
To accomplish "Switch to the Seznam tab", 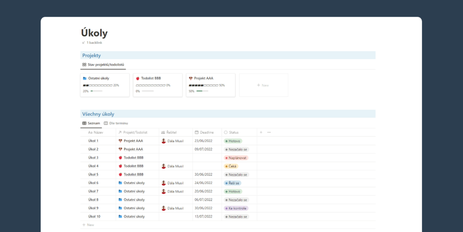I will [91, 123].
